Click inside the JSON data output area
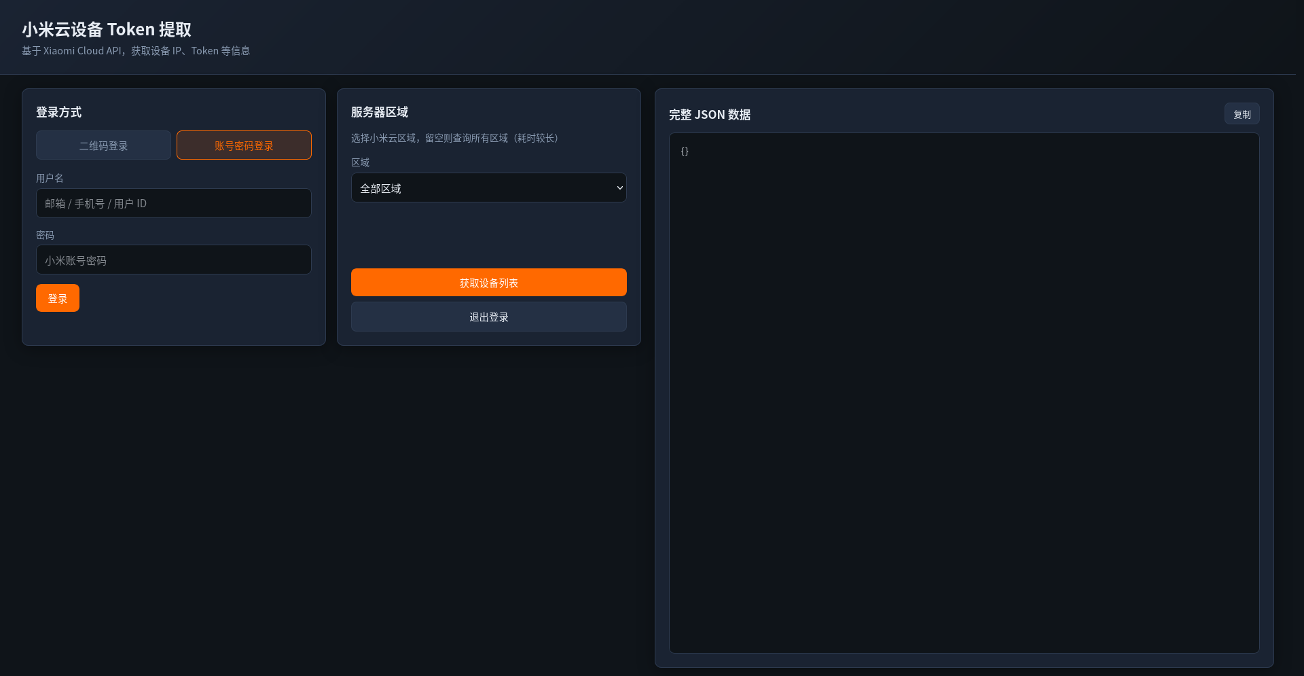1304x676 pixels. click(964, 393)
